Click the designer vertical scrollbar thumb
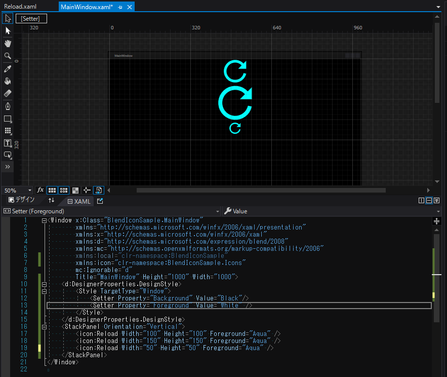447x377 pixels. tap(437, 63)
